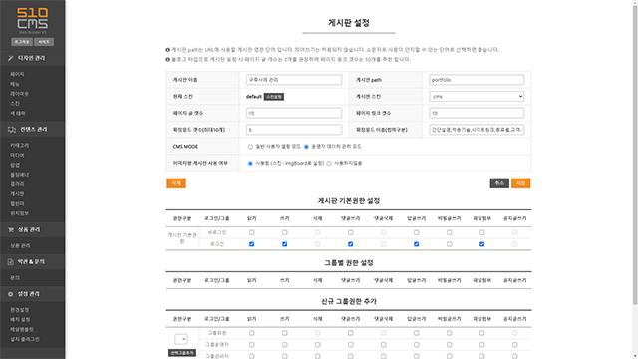Open 상품 관리 sub-item link

pos(20,246)
